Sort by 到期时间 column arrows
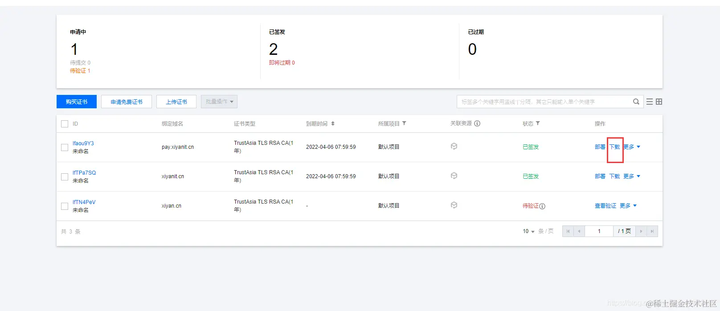This screenshot has width=720, height=311. click(333, 123)
